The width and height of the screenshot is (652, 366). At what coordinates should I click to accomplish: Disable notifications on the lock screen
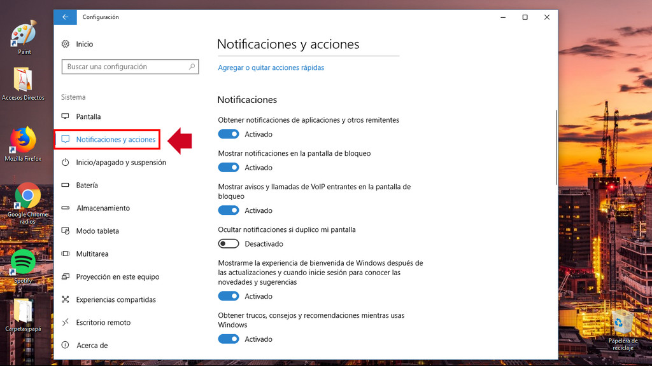tap(229, 167)
